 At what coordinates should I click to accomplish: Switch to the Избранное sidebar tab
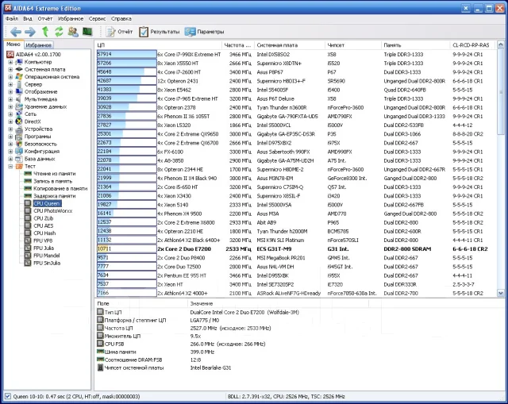(x=38, y=45)
